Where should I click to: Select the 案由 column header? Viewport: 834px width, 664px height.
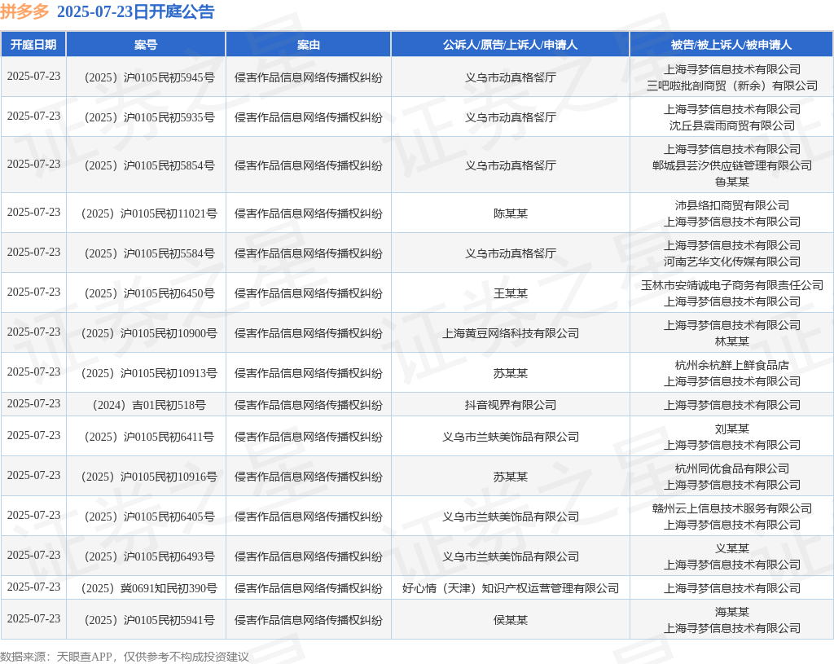[309, 45]
